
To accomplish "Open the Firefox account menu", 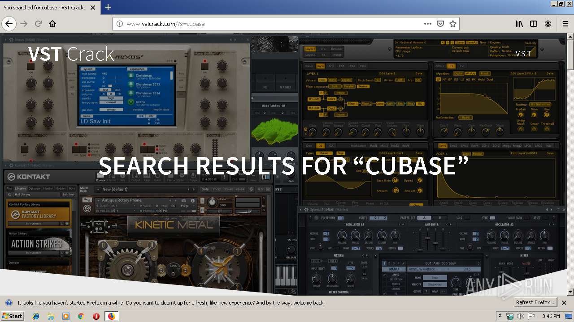I will (x=548, y=24).
